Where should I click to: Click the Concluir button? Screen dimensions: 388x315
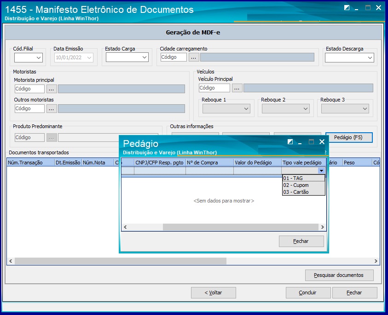point(308,292)
